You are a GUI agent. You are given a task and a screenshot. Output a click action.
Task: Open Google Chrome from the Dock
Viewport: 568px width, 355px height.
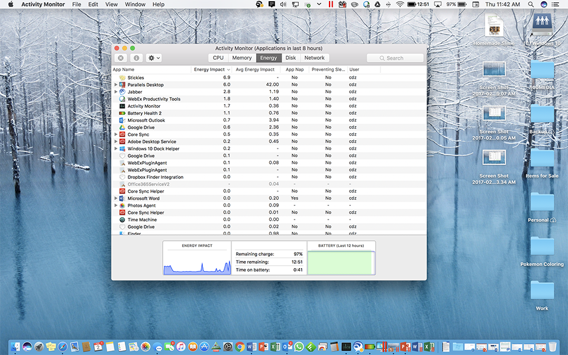point(240,347)
